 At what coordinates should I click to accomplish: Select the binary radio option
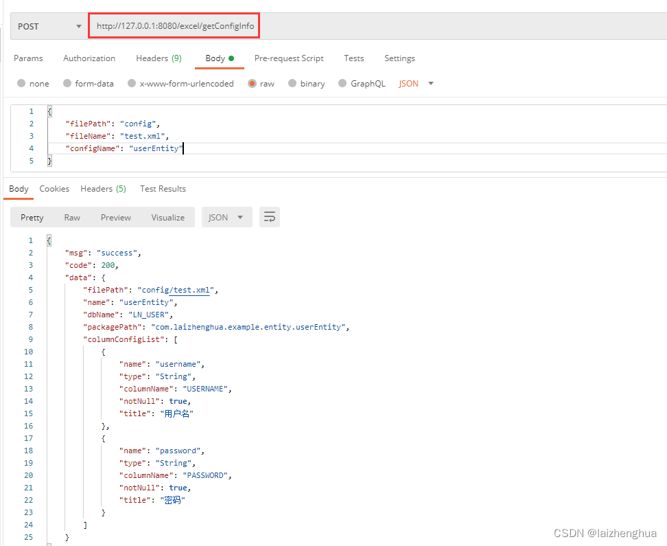point(292,84)
